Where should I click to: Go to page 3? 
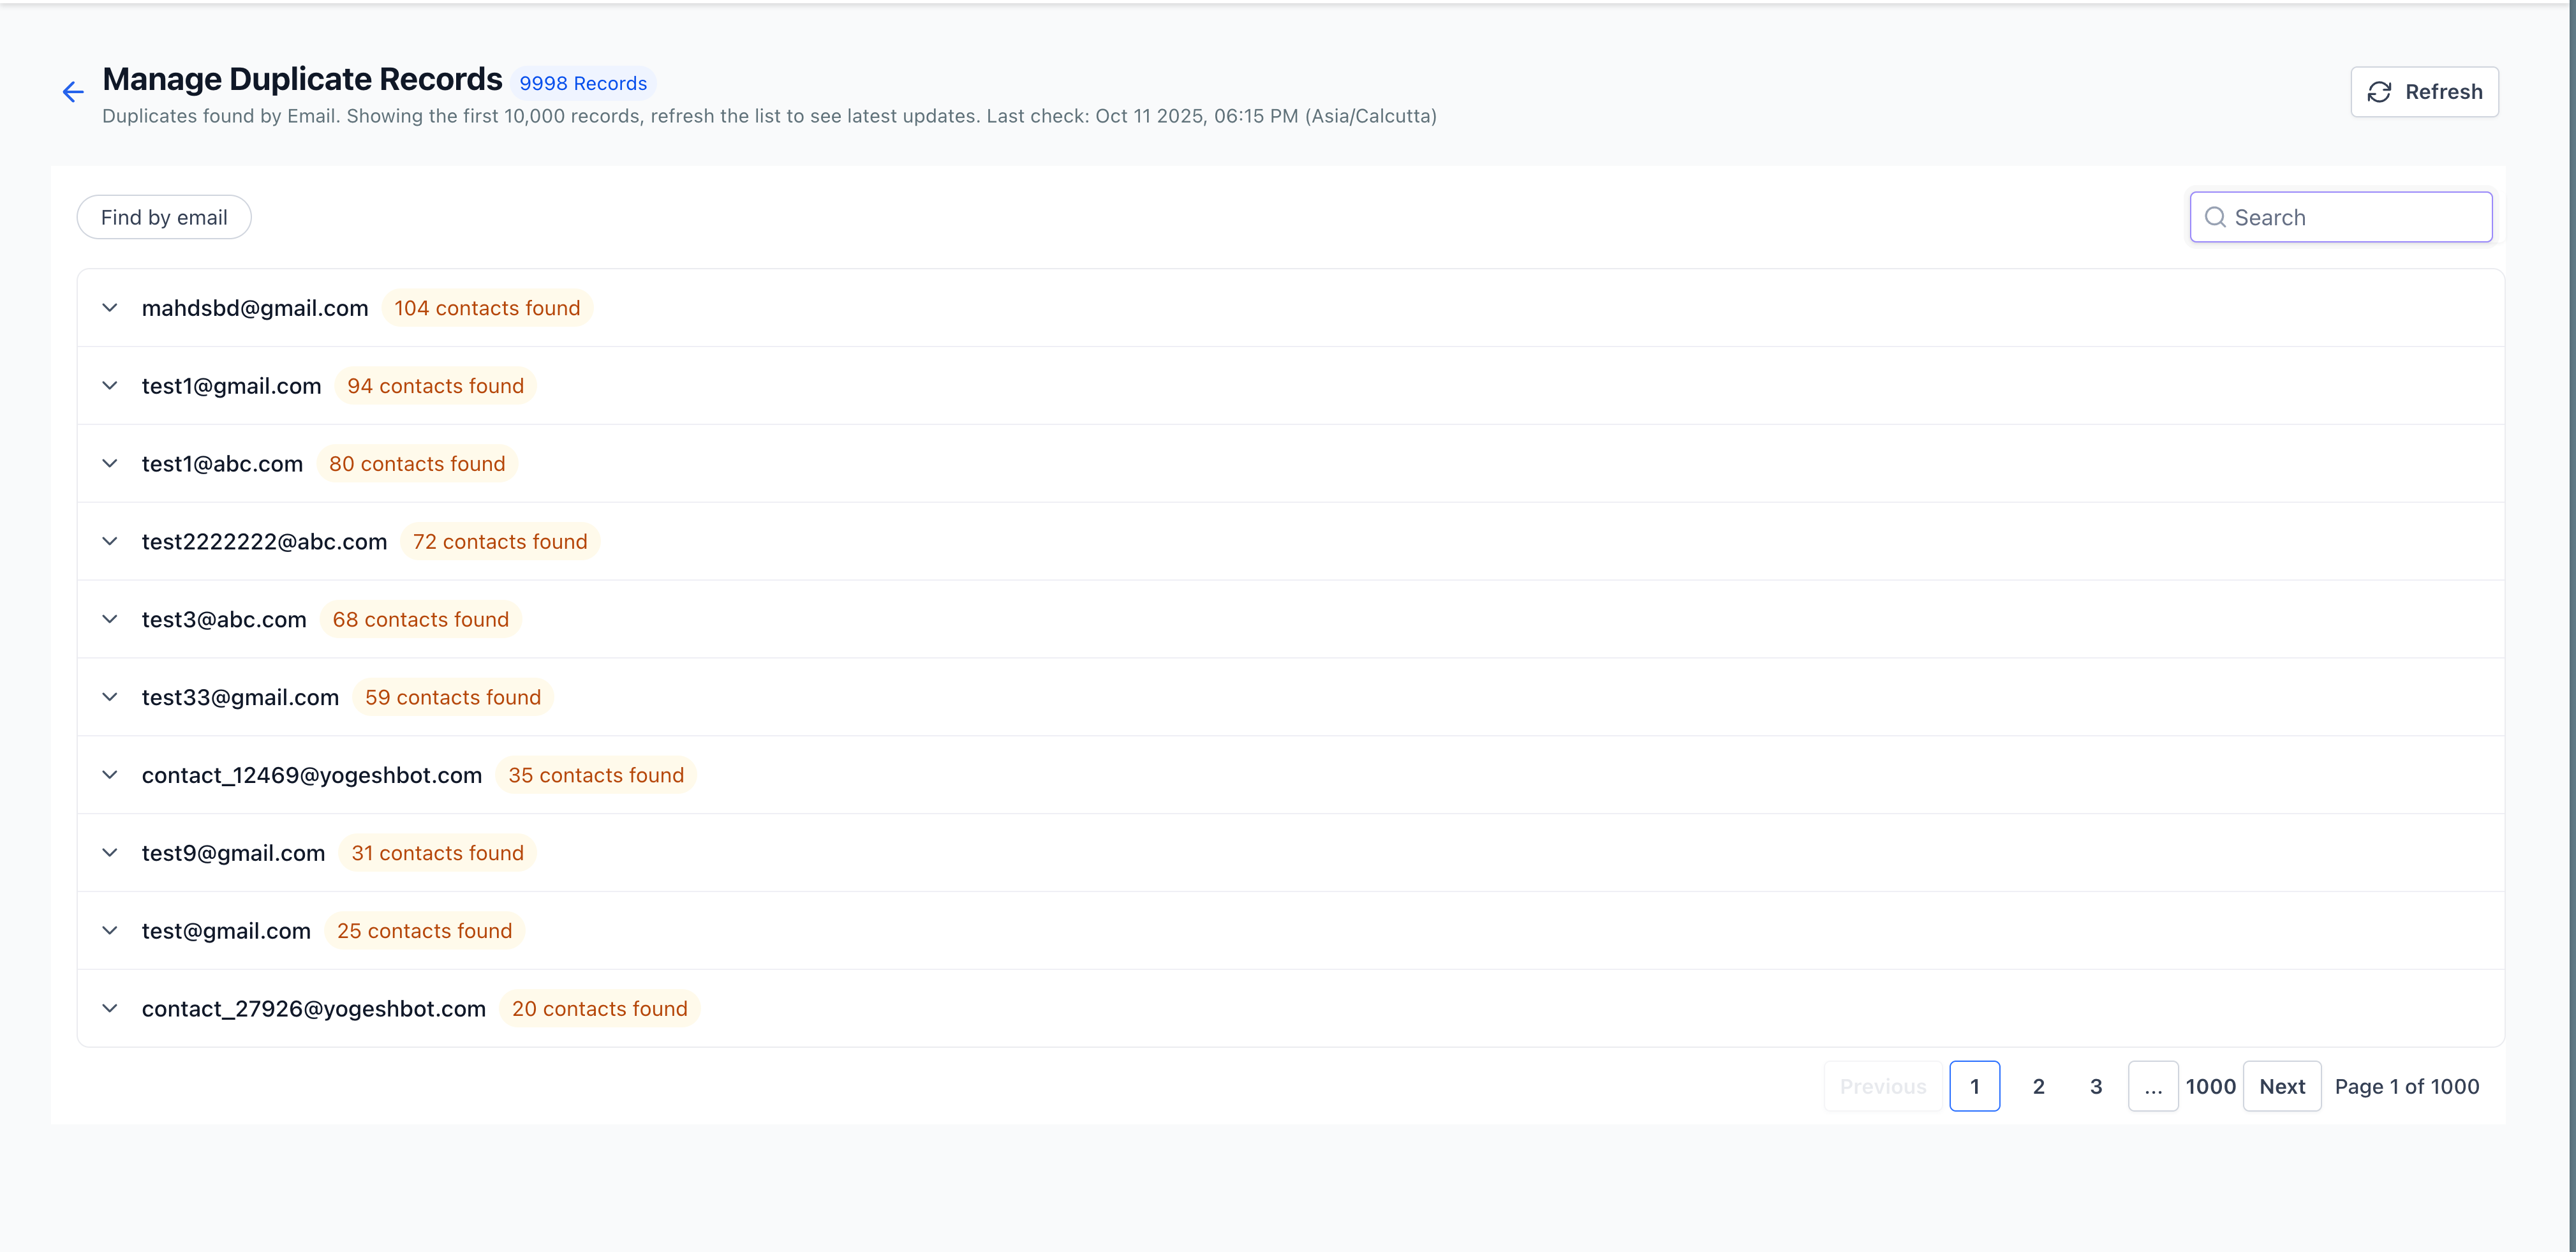(x=2096, y=1086)
